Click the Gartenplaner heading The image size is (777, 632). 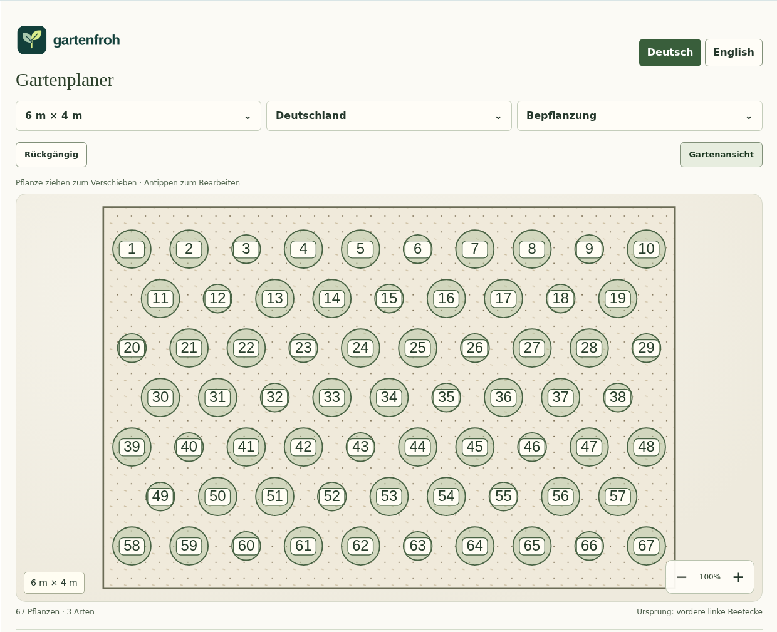[x=65, y=80]
